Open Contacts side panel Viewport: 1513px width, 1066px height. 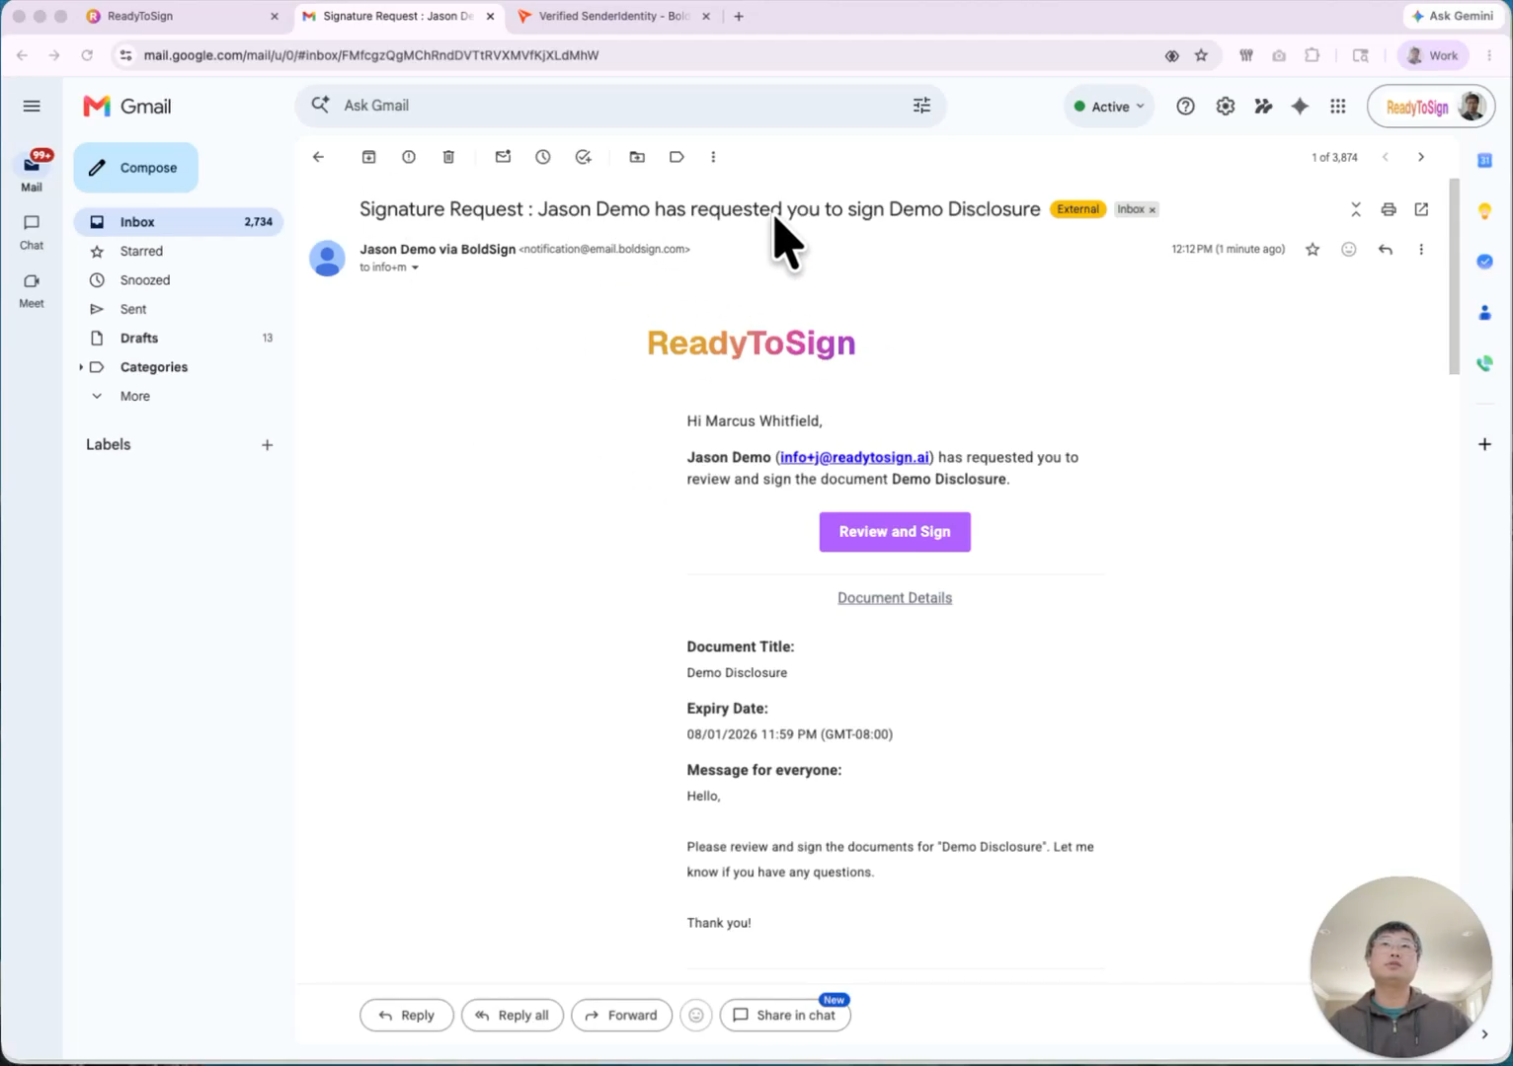click(1484, 313)
